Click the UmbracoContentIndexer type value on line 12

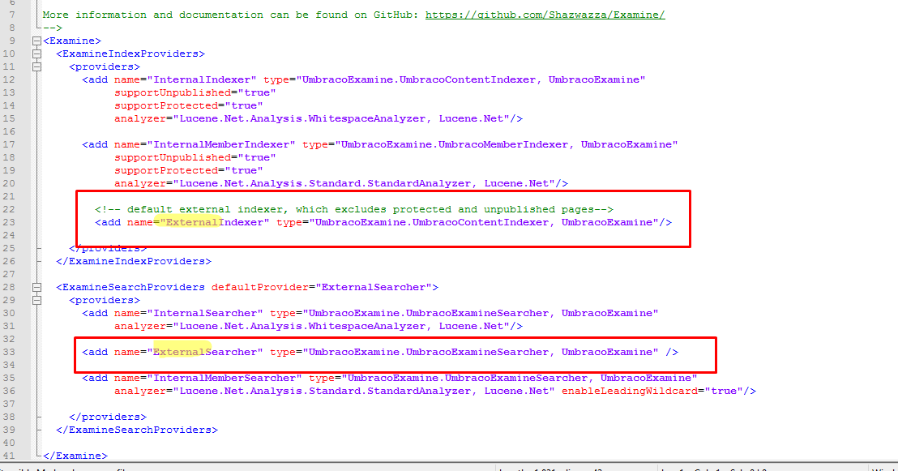(471, 79)
